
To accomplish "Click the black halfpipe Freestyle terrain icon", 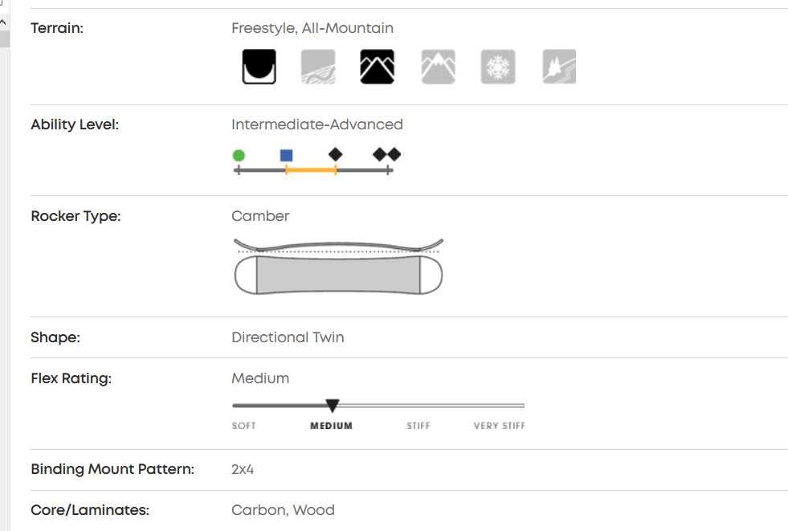I will 259,67.
